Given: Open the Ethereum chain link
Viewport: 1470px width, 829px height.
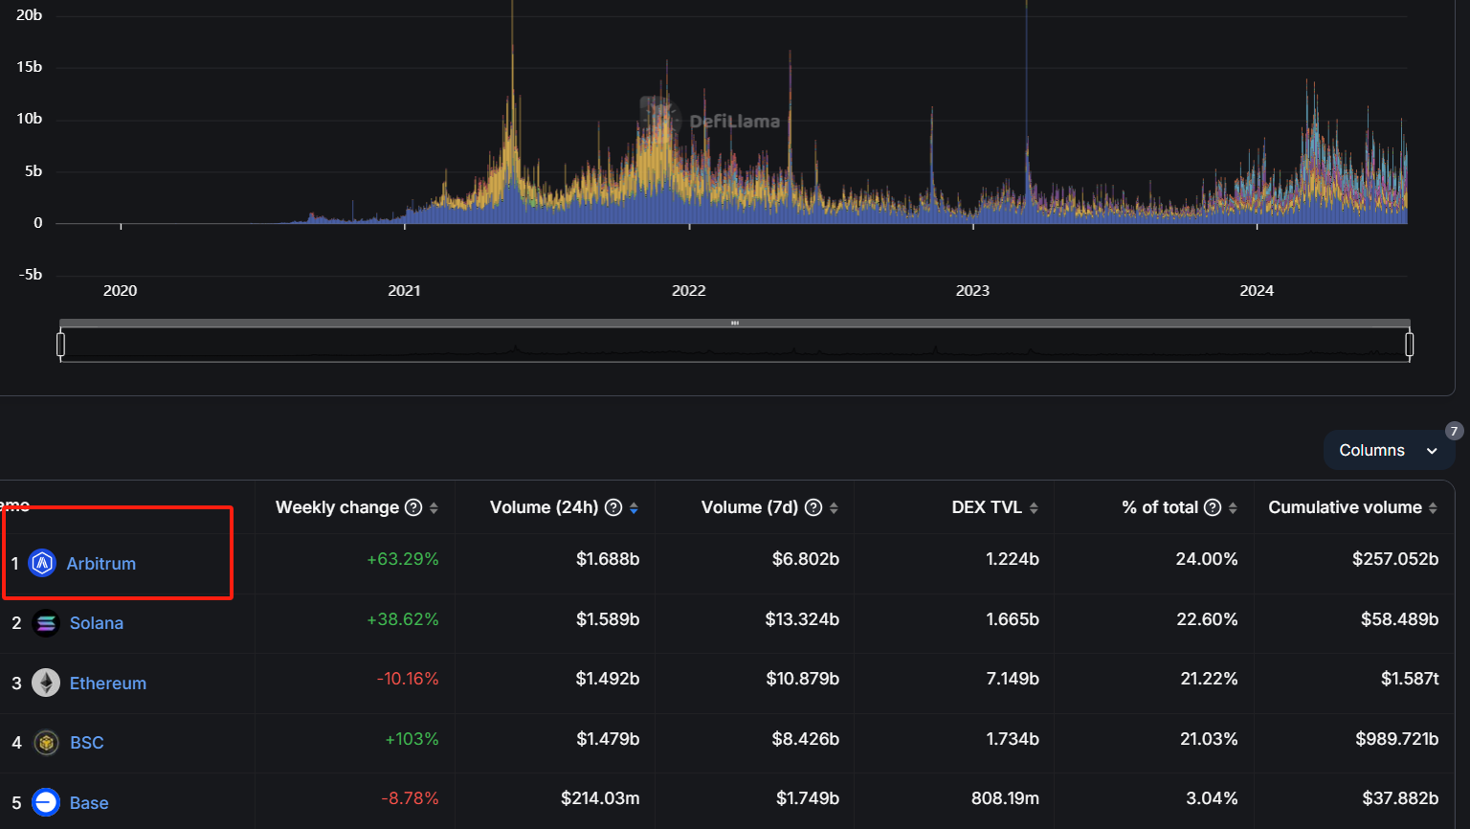Looking at the screenshot, I should point(108,683).
